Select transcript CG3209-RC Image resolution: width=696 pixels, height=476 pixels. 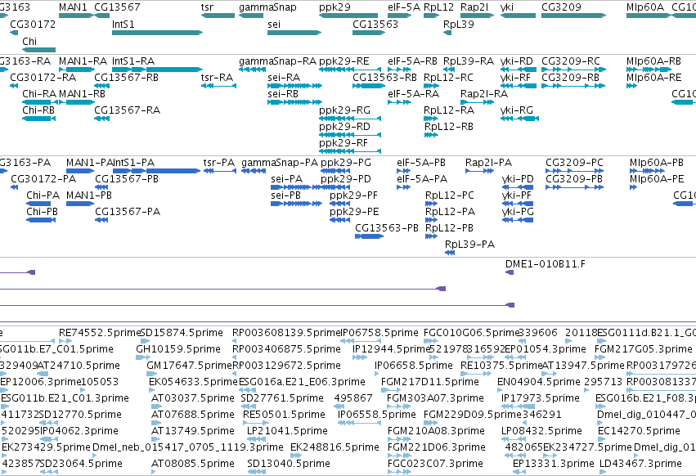(574, 70)
